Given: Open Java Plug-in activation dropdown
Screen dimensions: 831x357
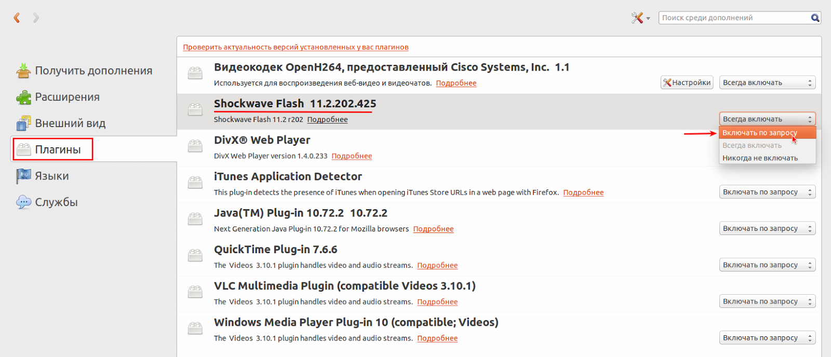Looking at the screenshot, I should click(767, 228).
